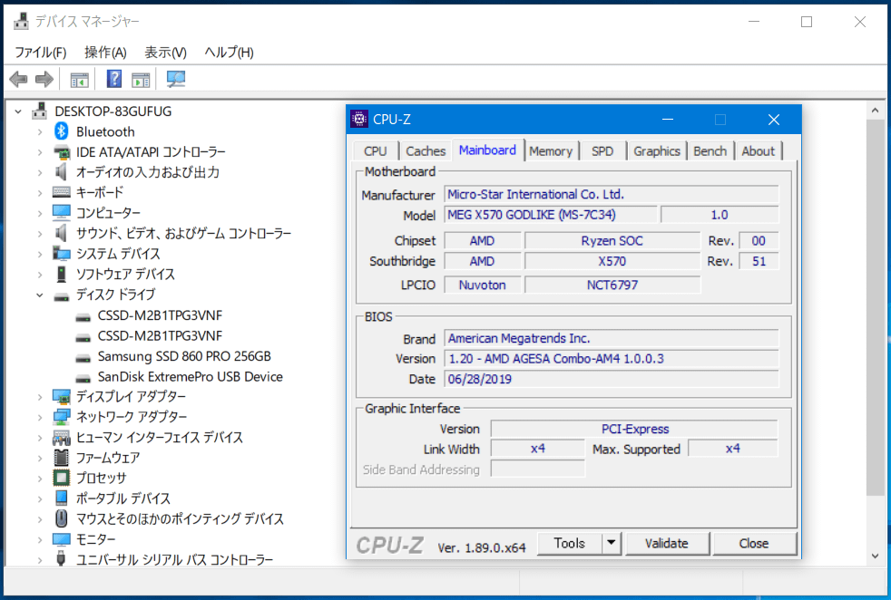Viewport: 891px width, 600px height.
Task: Click the ディスク ドライブ category icon
Action: click(x=62, y=295)
